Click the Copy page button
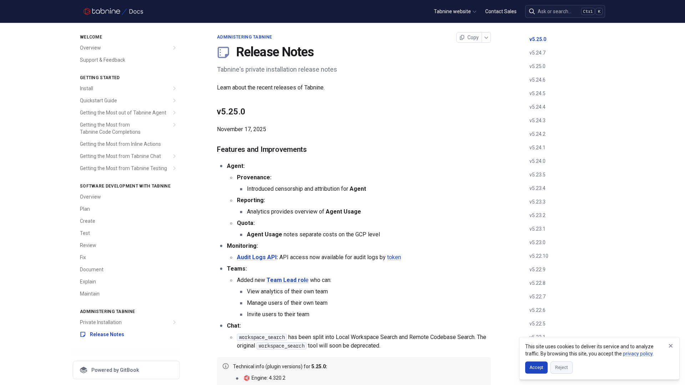This screenshot has width=685, height=385. point(469,37)
